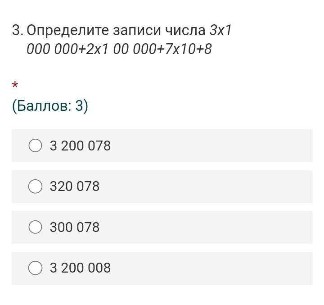Mark the 300 078 radio option
Screen dimensions: 324x305
coord(36,227)
